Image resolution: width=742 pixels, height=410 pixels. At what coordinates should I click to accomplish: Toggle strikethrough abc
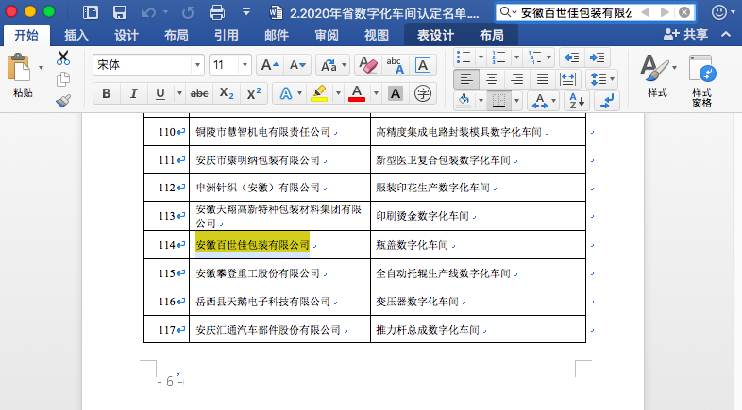coord(199,93)
